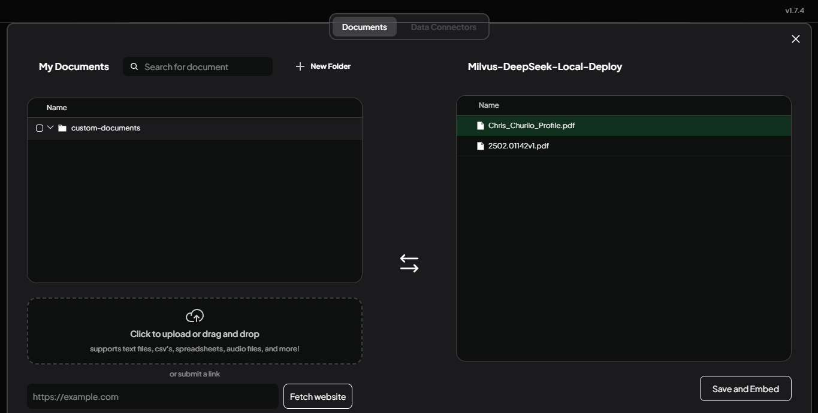Image resolution: width=818 pixels, height=413 pixels.
Task: Click the https://example.com link input
Action: point(152,396)
